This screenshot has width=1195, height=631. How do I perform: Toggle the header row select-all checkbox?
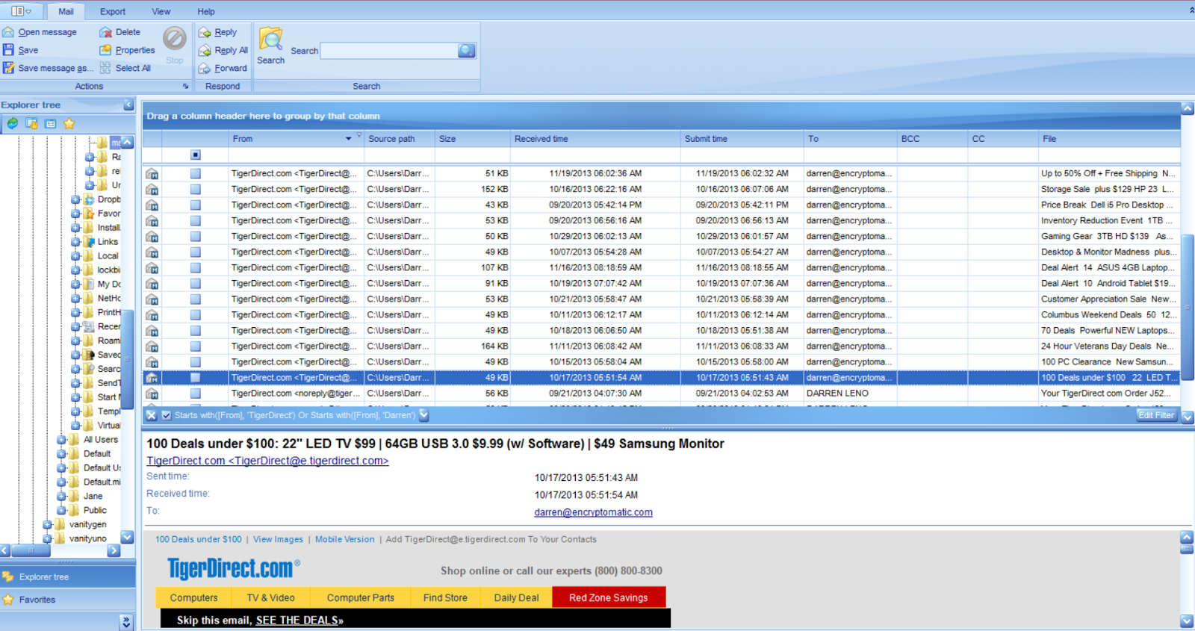196,155
